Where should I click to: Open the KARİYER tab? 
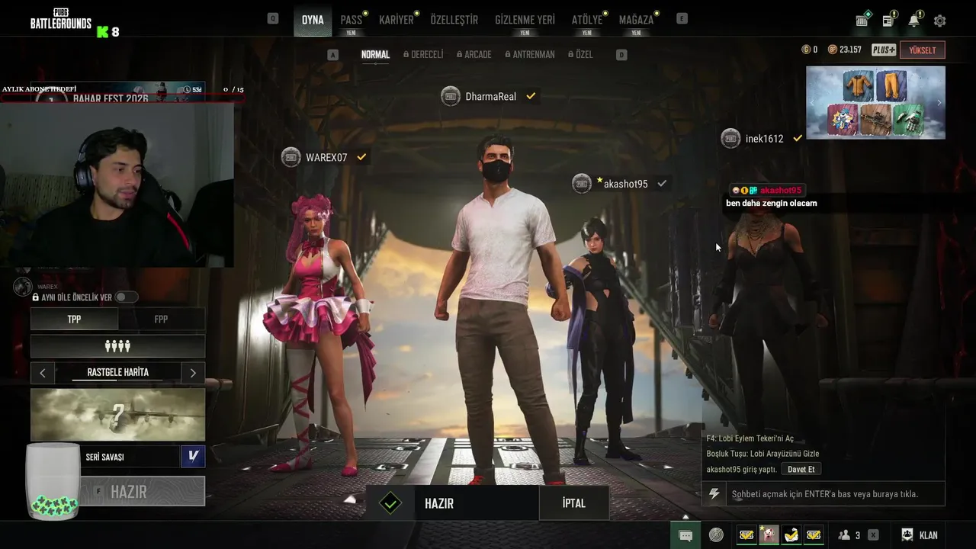tap(396, 20)
